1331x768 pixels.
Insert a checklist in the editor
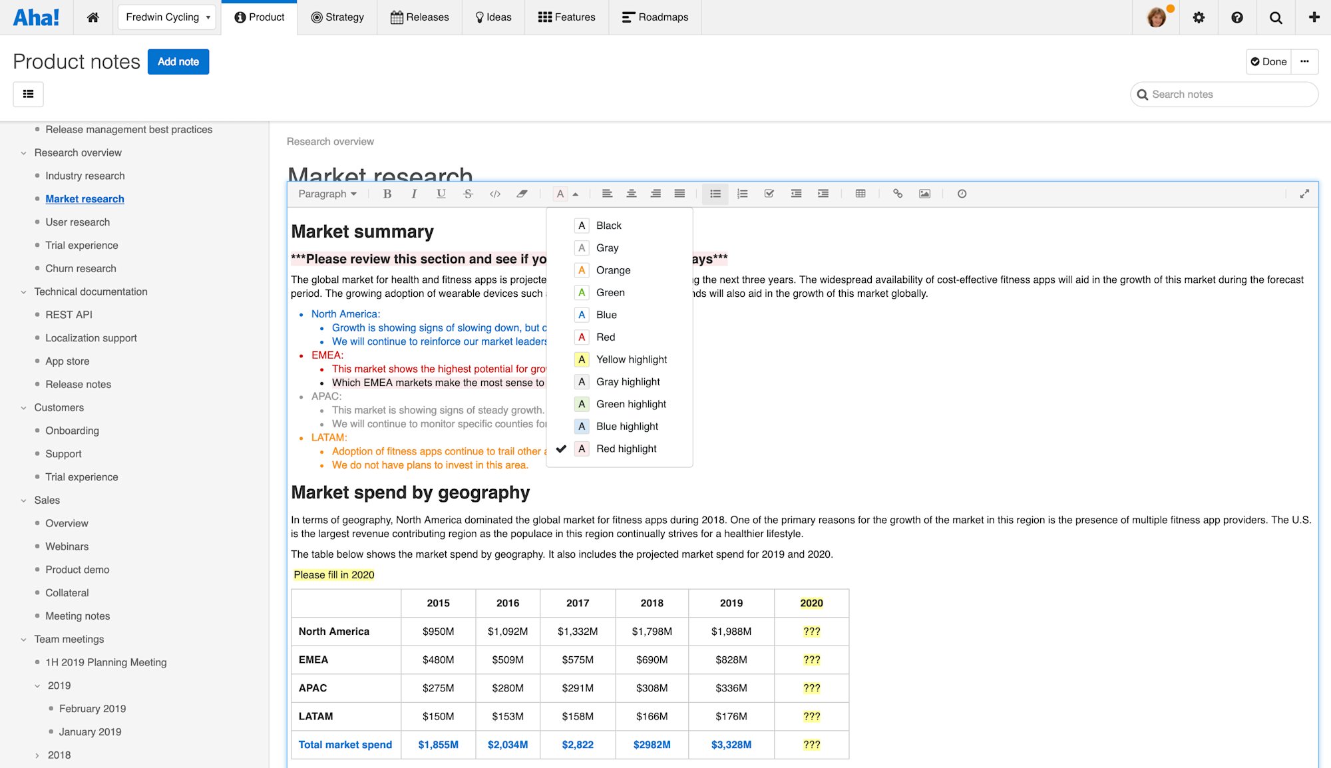(x=769, y=194)
